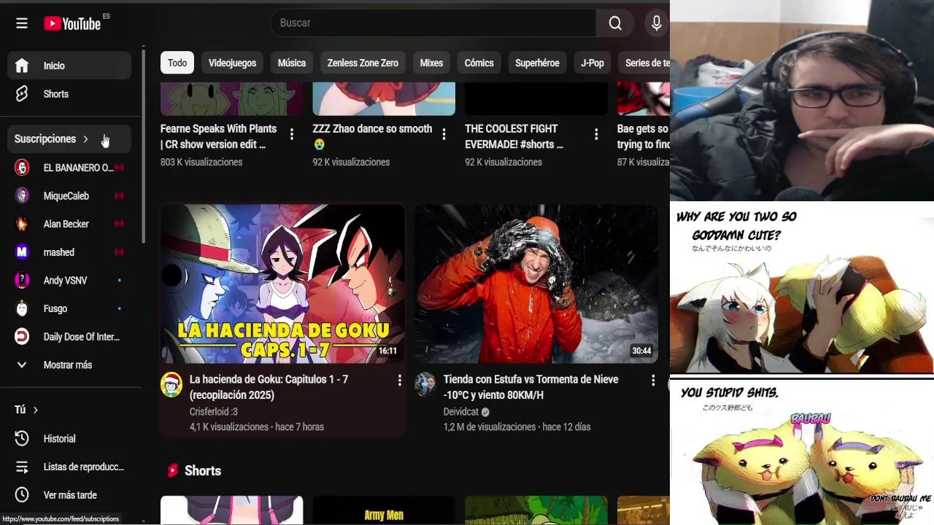Open the Historial clock icon

pyautogui.click(x=22, y=438)
